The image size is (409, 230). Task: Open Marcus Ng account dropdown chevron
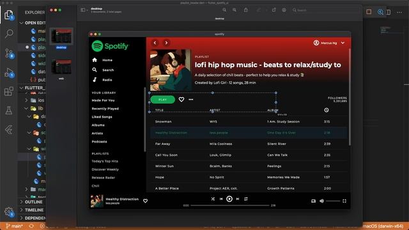(343, 43)
